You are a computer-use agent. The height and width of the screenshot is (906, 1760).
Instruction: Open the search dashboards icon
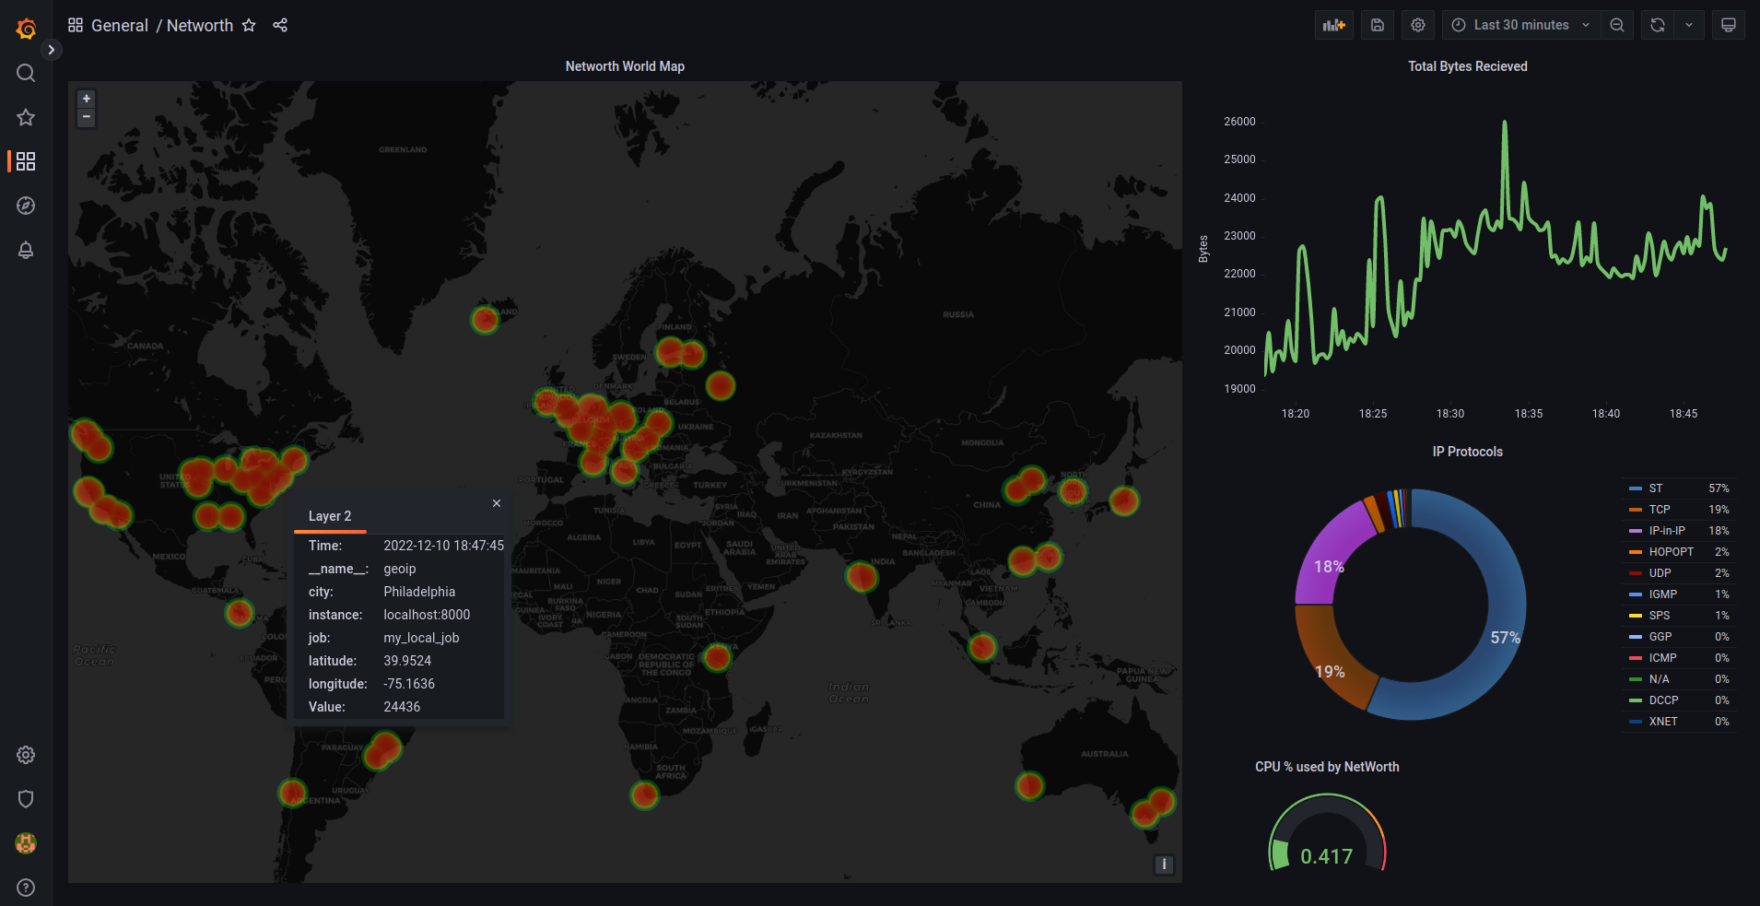tap(26, 73)
